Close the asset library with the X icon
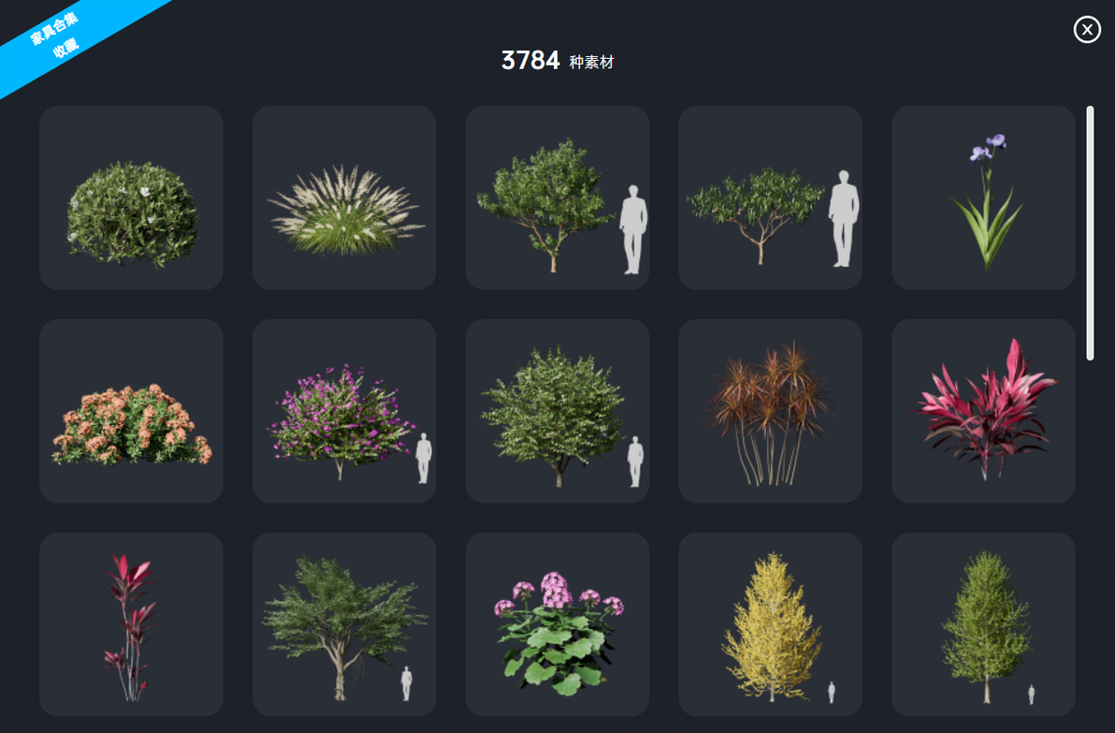 click(1087, 29)
